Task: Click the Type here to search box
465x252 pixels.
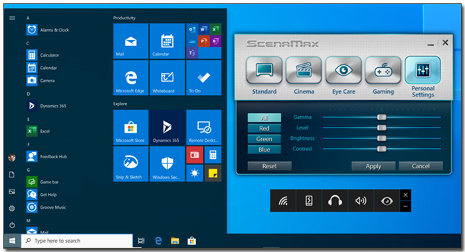Action: click(x=77, y=241)
